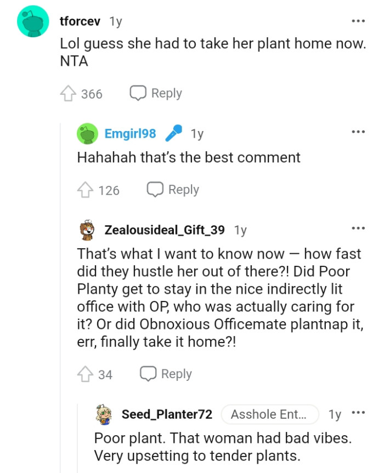
Task: Upvote Emgirl98's reply
Action: point(87,189)
